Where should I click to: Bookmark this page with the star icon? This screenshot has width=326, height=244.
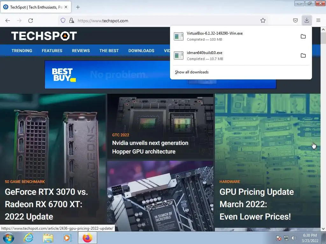tap(263, 20)
